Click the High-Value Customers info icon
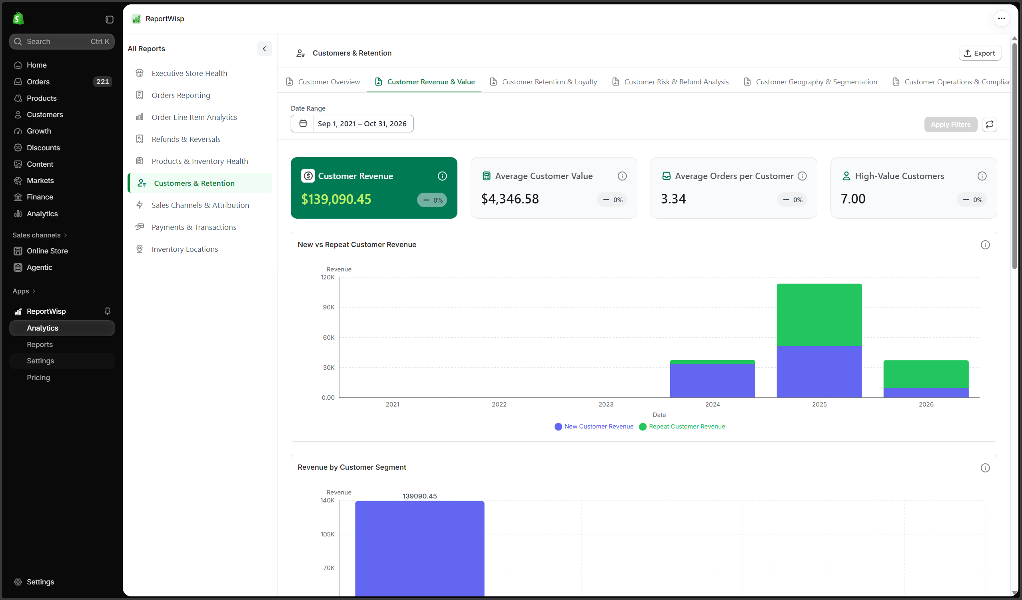 click(982, 176)
